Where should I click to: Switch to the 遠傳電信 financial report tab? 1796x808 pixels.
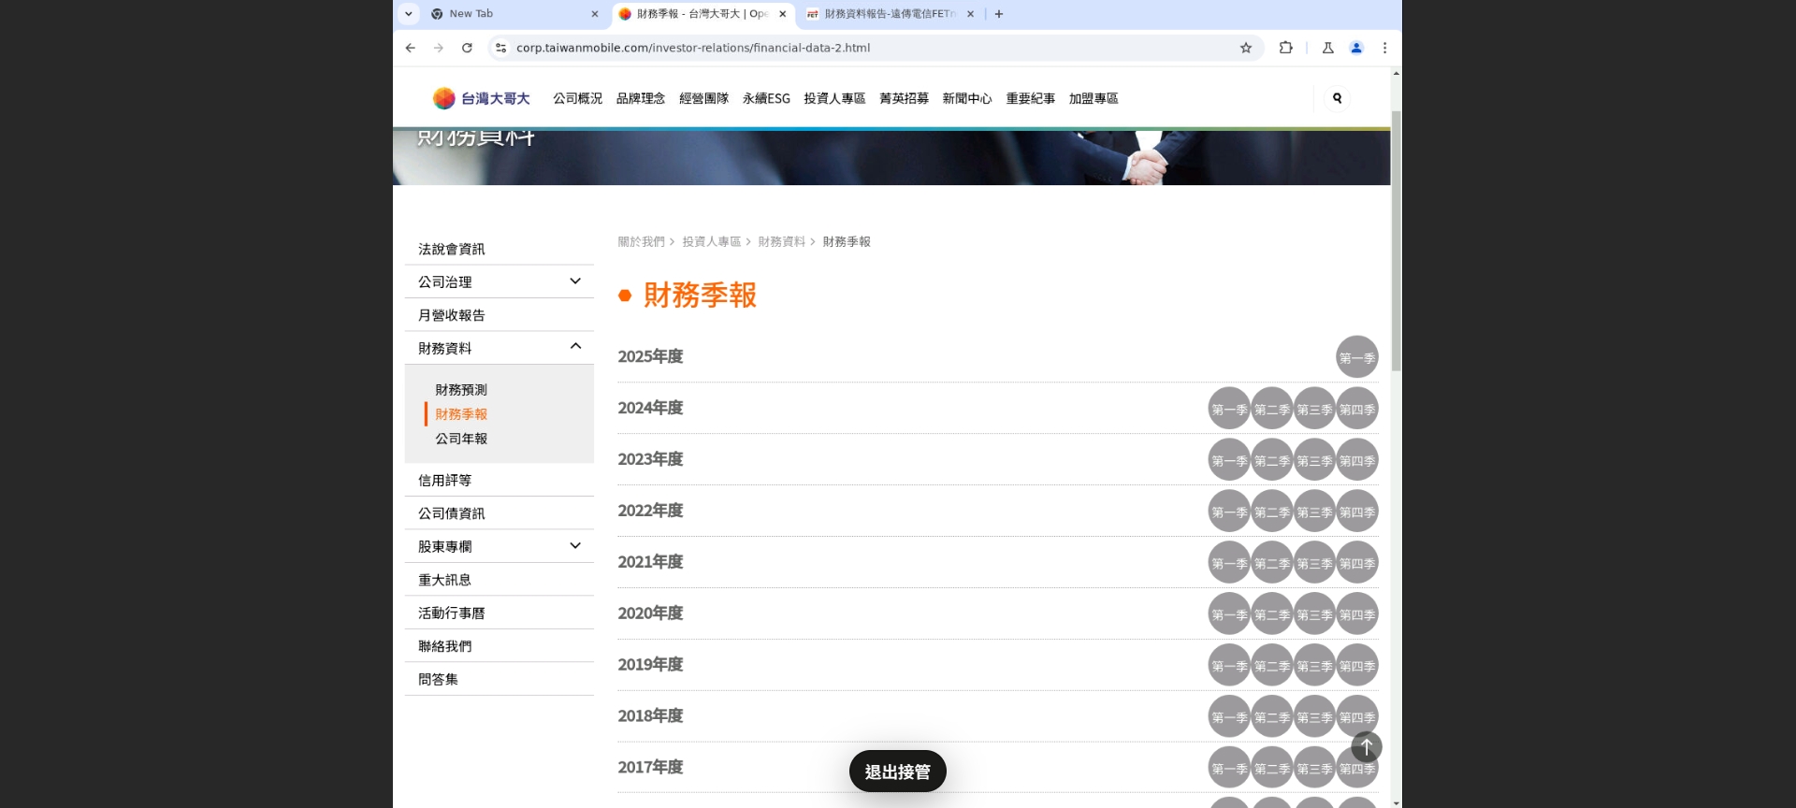coord(888,14)
